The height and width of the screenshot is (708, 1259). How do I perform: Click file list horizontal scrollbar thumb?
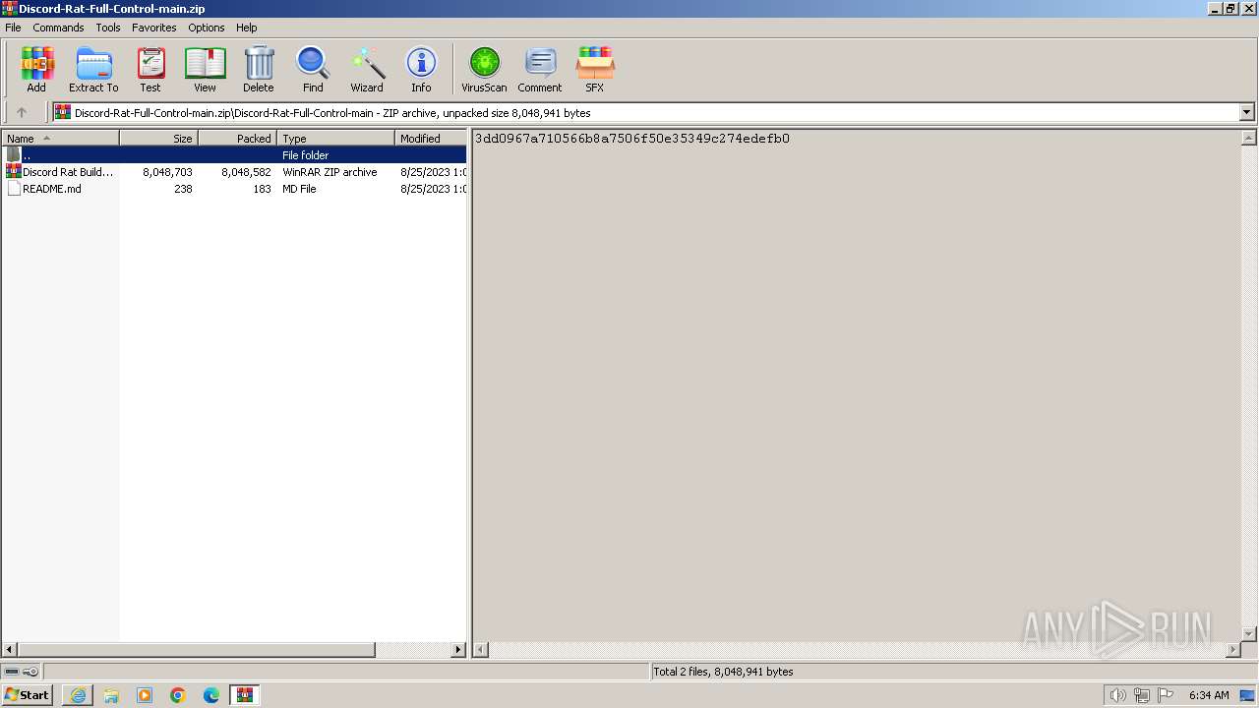[197, 649]
